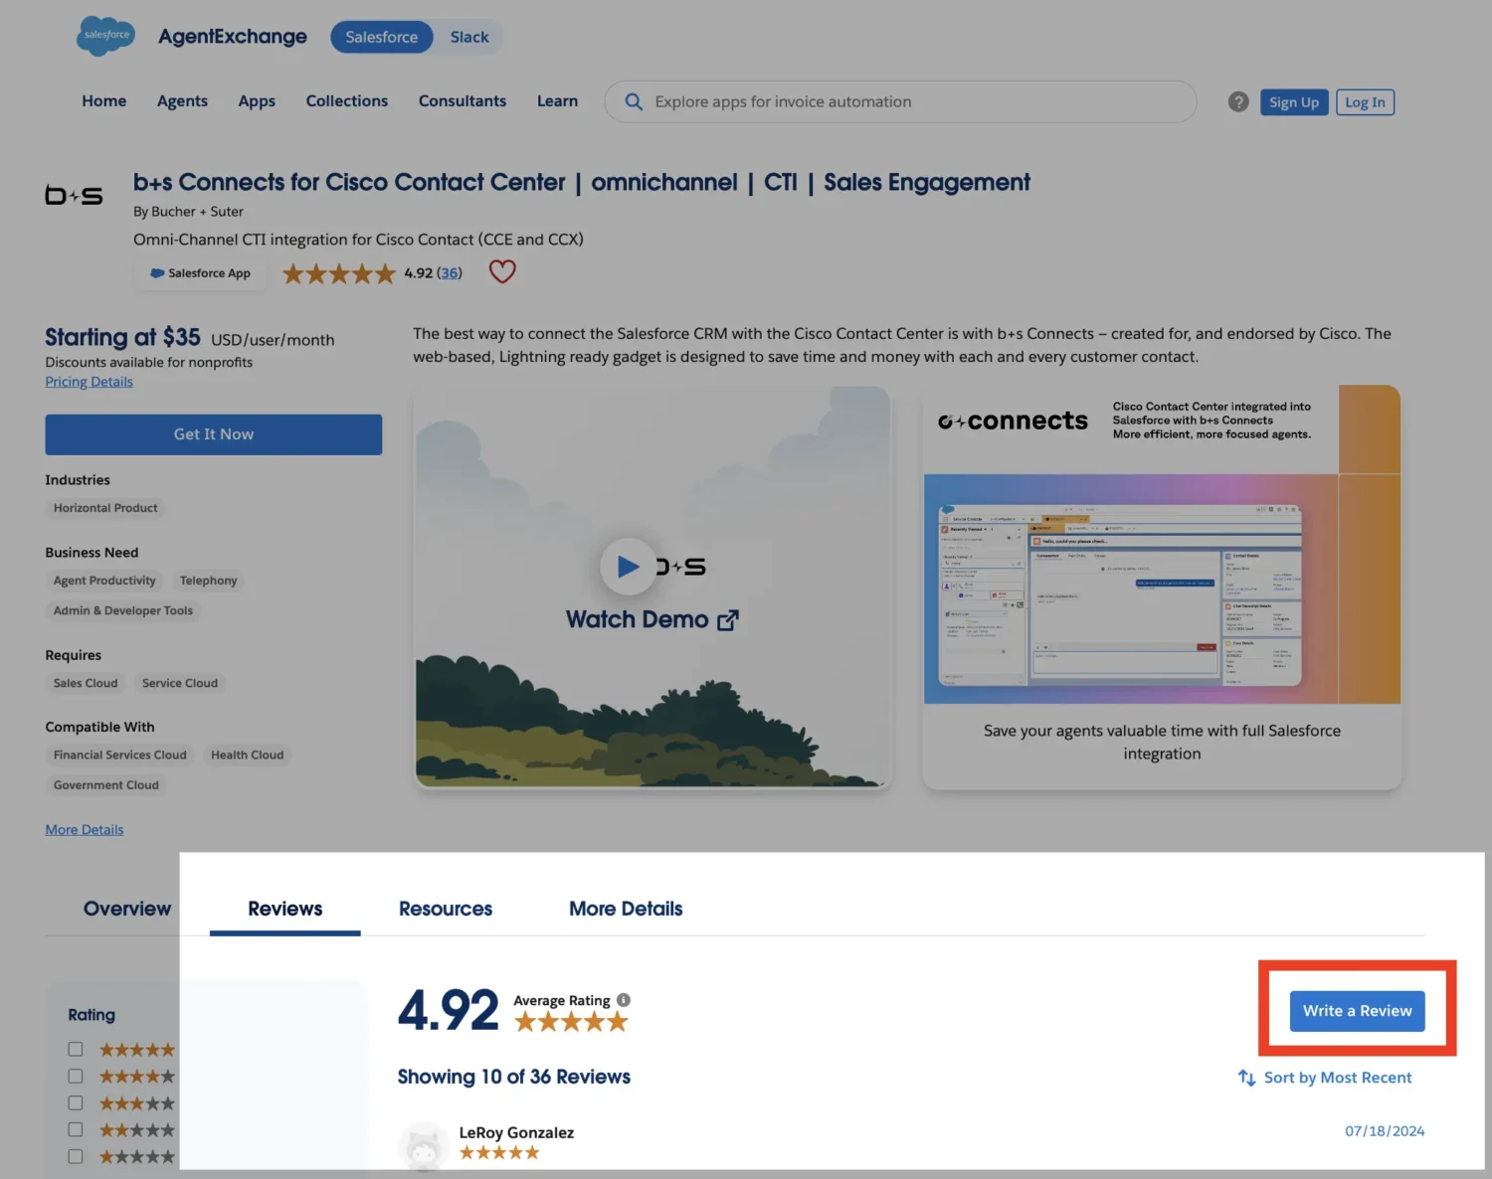Screen dimensions: 1492x1179
Task: Open the Agents menu item
Action: (x=182, y=101)
